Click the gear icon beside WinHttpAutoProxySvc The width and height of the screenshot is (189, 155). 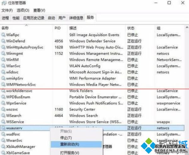click(3, 47)
